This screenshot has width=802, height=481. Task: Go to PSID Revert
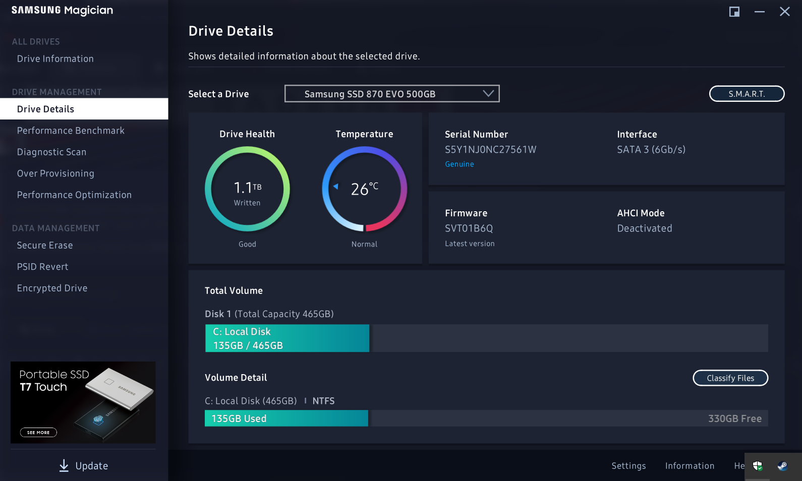pos(43,267)
